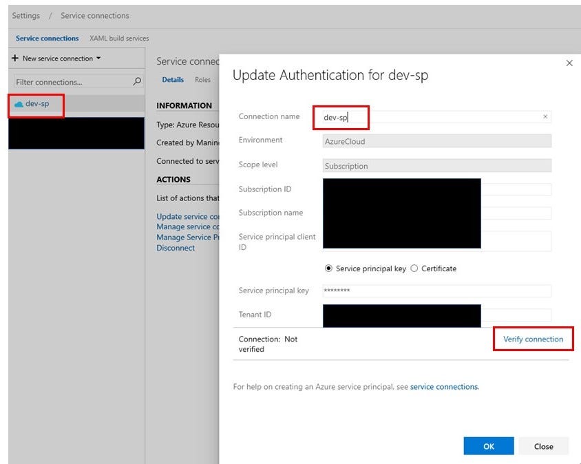Dismiss dialog with the Close button
The image size is (581, 464).
tap(543, 446)
